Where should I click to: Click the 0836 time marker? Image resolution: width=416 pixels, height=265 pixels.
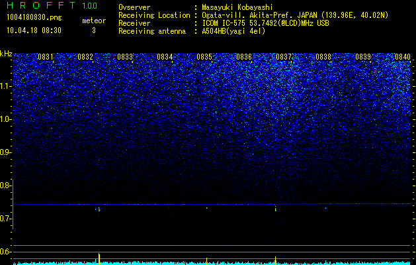pyautogui.click(x=244, y=57)
